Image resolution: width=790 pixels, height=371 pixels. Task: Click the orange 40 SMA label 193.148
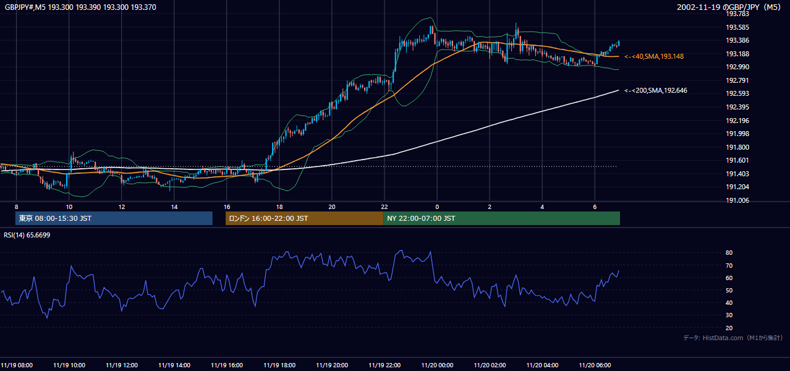[654, 56]
